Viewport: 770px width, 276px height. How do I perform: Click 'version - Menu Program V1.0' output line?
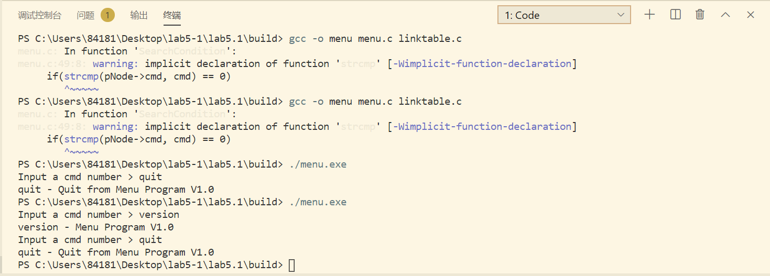pos(96,227)
